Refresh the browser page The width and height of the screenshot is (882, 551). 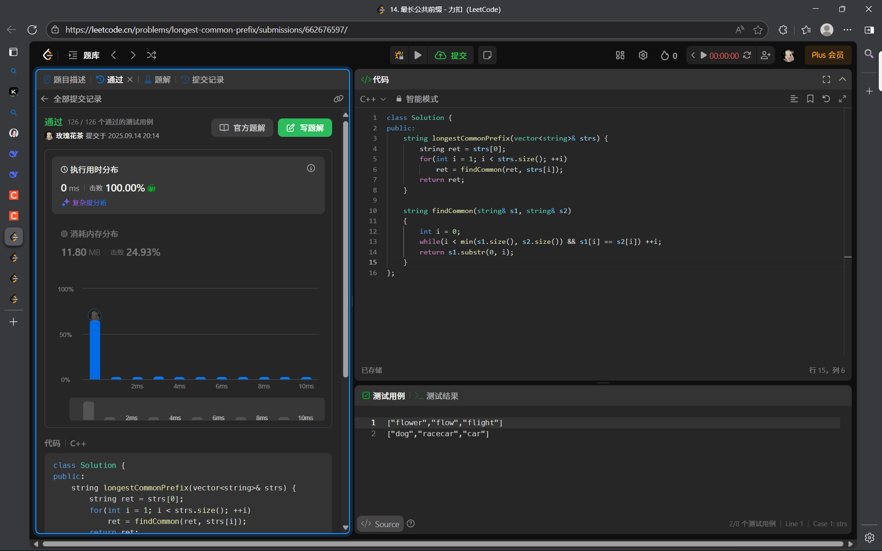tap(32, 30)
